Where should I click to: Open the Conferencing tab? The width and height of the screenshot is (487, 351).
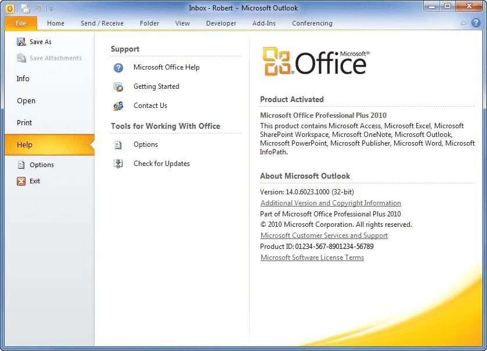click(x=312, y=23)
